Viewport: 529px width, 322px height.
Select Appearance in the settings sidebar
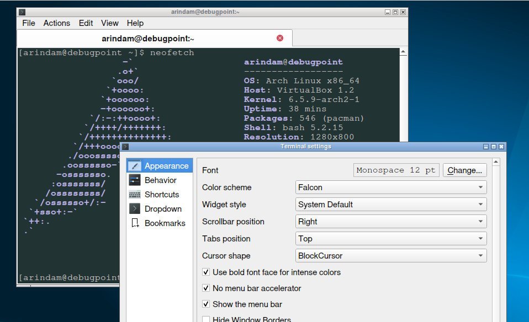pos(160,166)
